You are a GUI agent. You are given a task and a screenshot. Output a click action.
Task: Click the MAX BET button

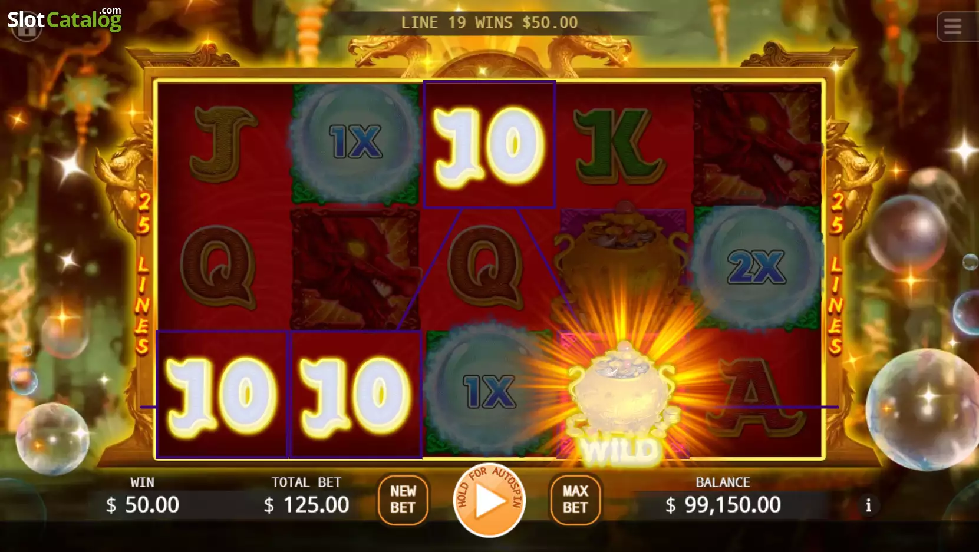pos(575,500)
